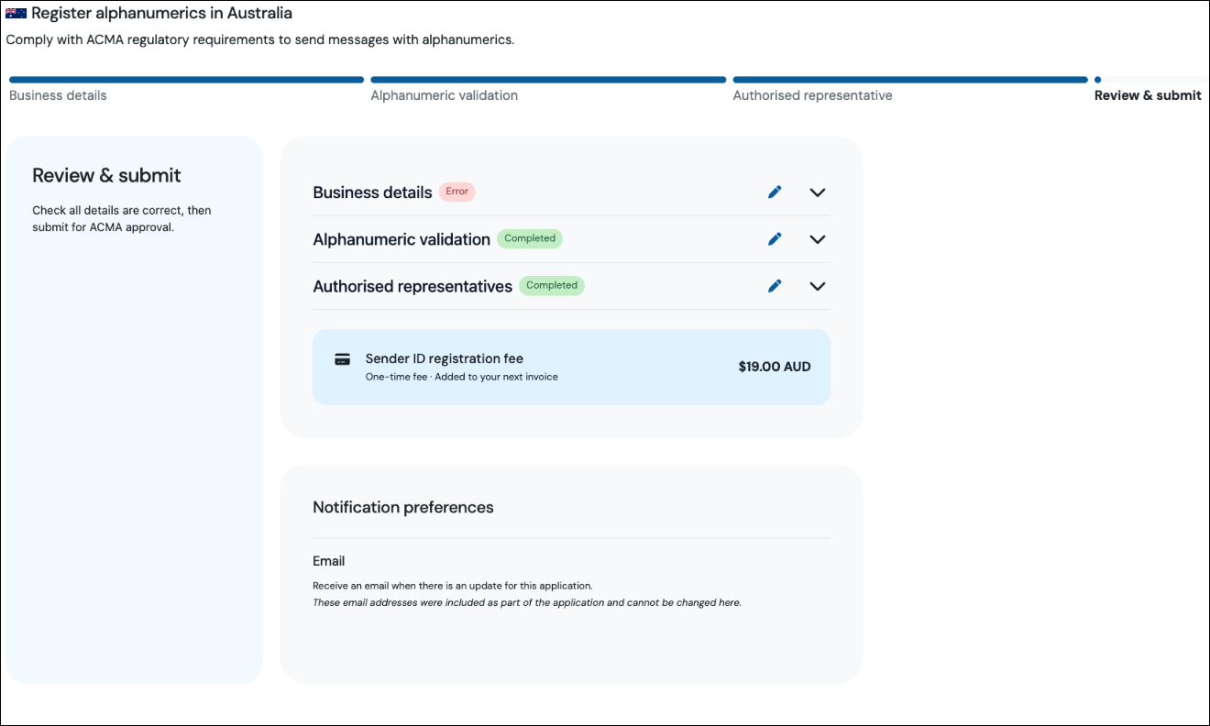Go to the Alphanumeric validation step

445,95
